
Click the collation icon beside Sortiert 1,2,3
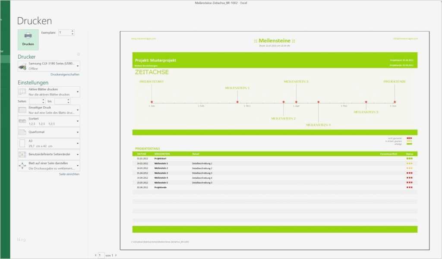23,120
